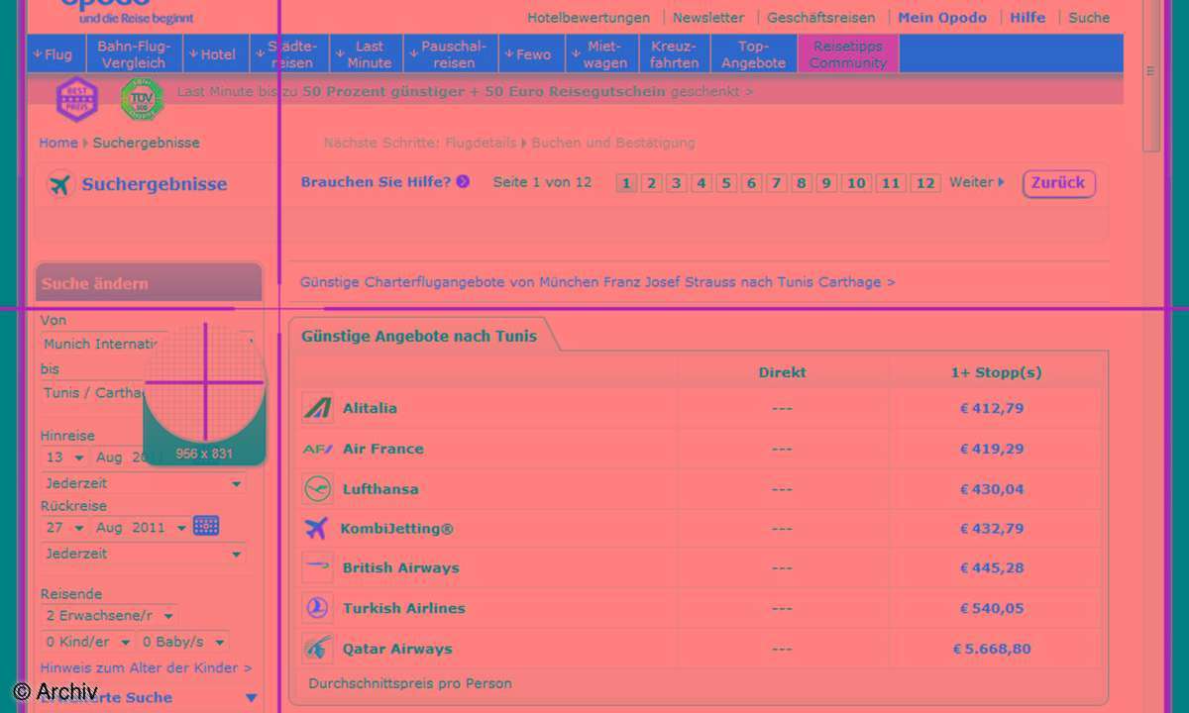
Task: Select the Turkish Airlines price € 540,05
Action: point(992,608)
